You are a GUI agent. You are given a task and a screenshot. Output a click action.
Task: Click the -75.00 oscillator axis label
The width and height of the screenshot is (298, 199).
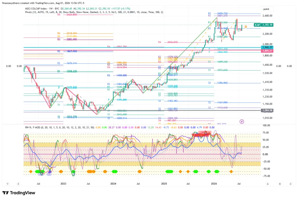tap(266, 176)
